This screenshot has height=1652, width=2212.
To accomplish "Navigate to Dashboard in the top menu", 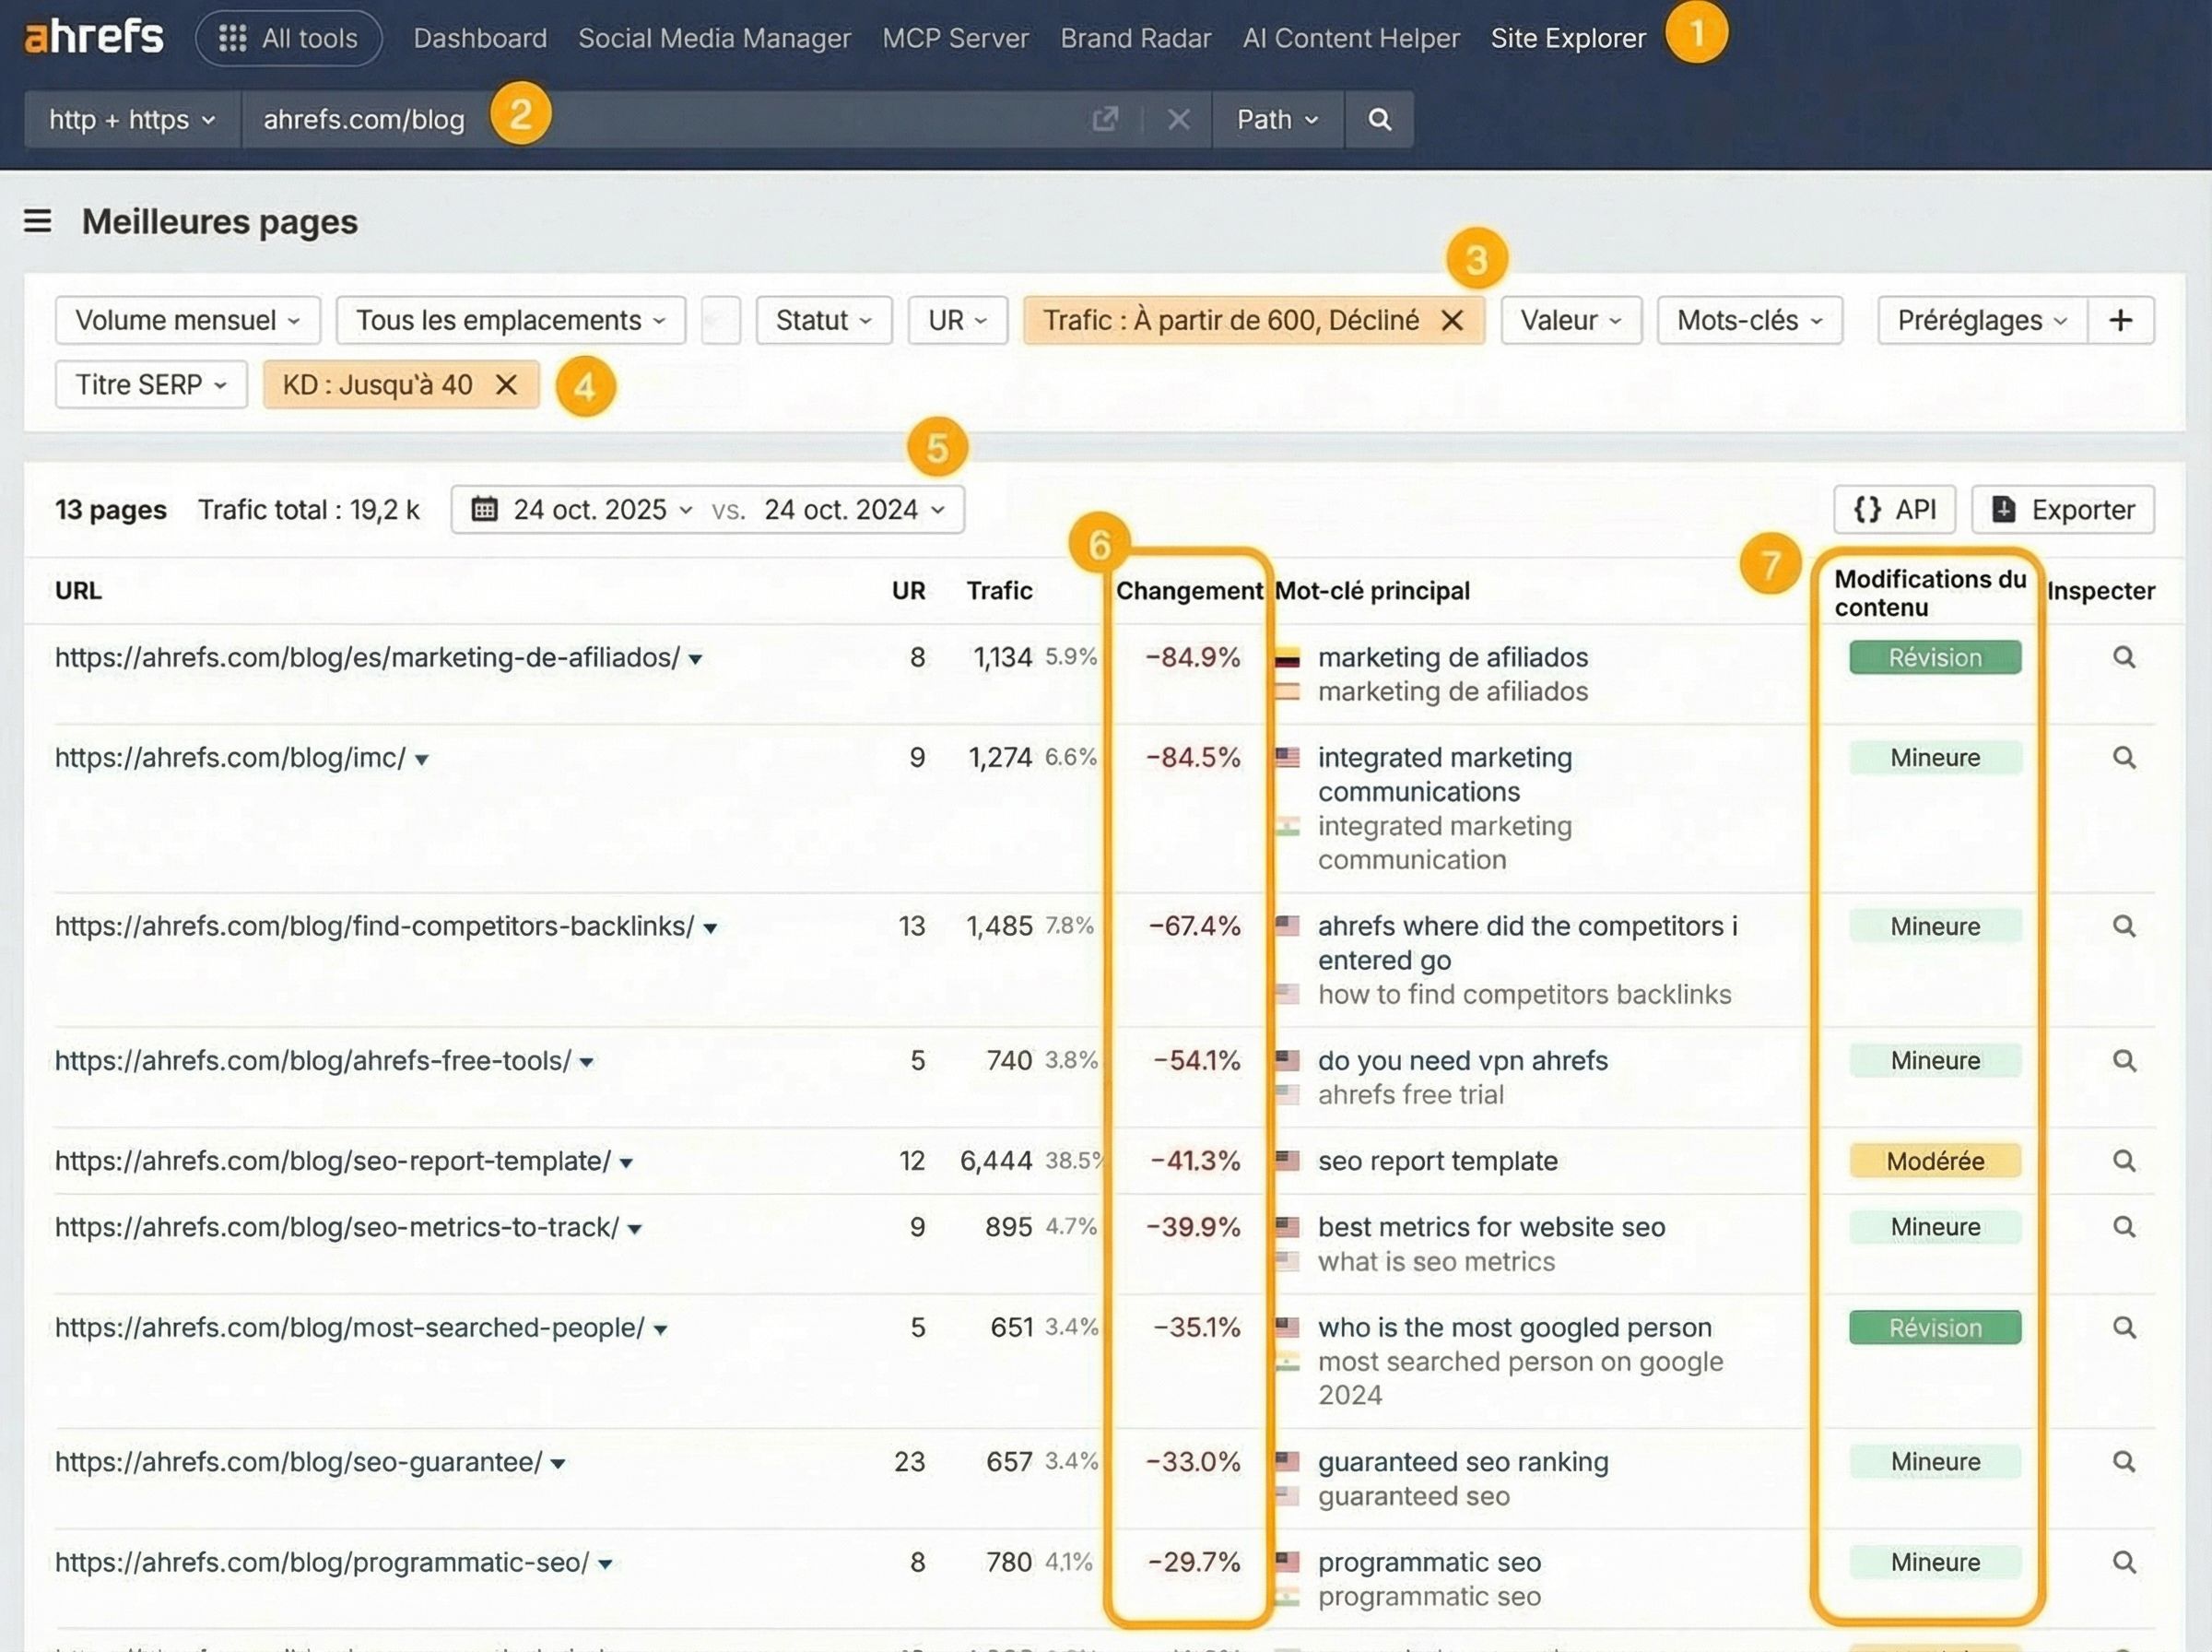I will point(480,38).
